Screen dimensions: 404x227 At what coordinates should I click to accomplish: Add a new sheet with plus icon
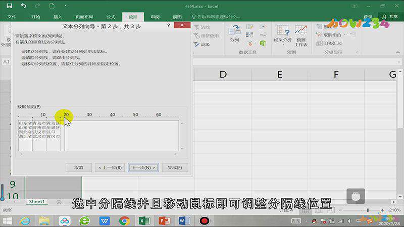(x=59, y=202)
